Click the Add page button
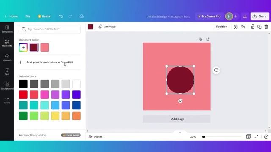 [177, 119]
